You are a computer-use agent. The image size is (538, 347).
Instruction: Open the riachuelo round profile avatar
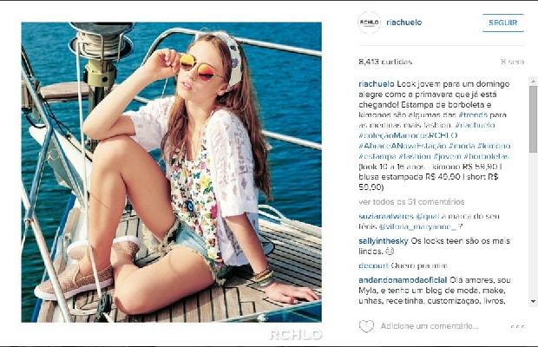coord(369,23)
